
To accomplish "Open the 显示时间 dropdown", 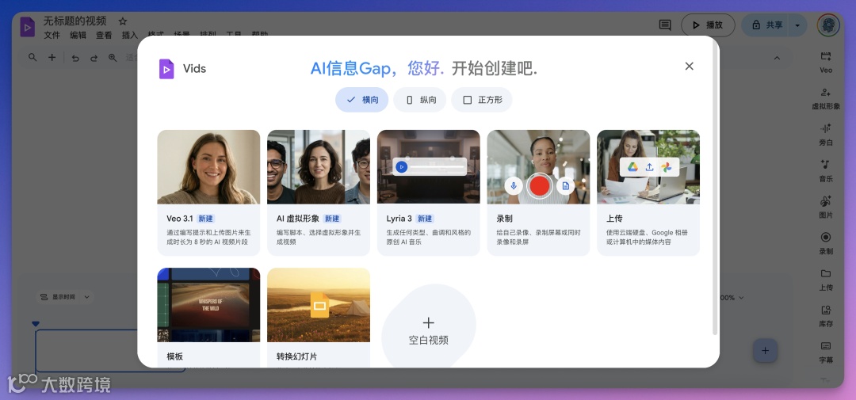I will (65, 297).
